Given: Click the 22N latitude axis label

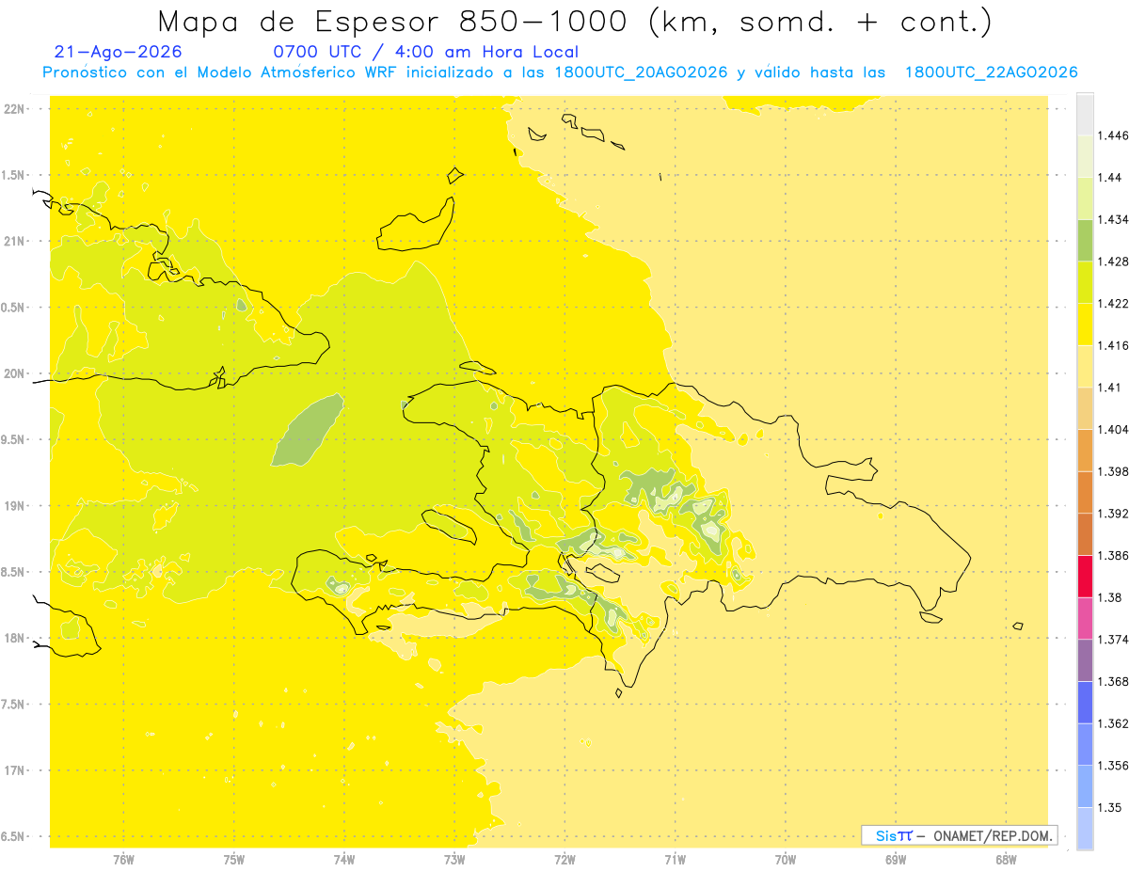Looking at the screenshot, I should (x=16, y=109).
